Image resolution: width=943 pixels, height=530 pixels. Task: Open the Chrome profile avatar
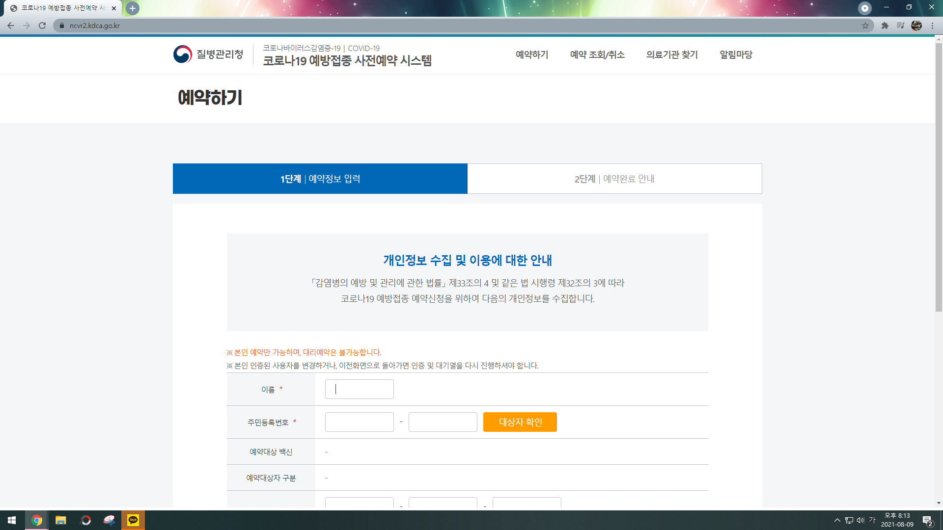click(x=916, y=26)
